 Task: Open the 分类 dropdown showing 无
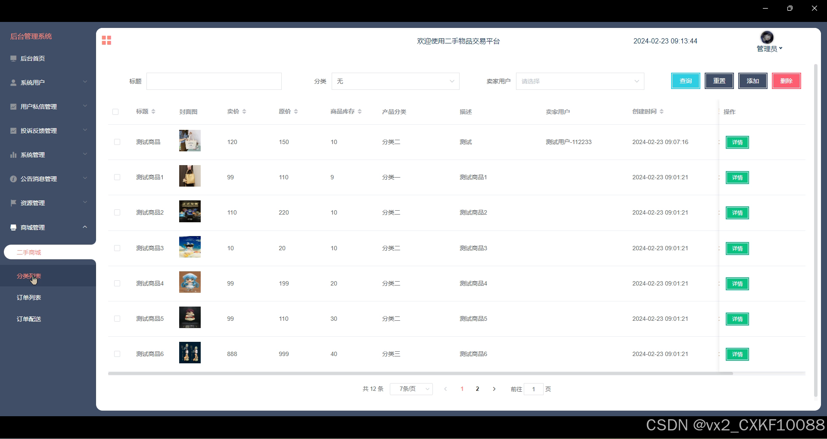tap(395, 81)
